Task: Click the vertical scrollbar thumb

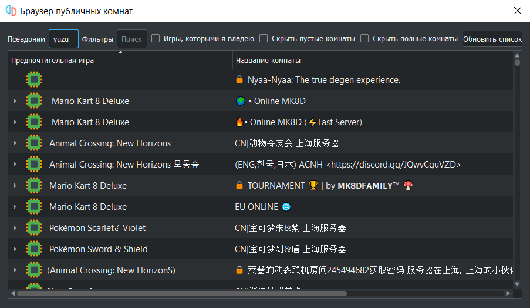Action: point(517,63)
